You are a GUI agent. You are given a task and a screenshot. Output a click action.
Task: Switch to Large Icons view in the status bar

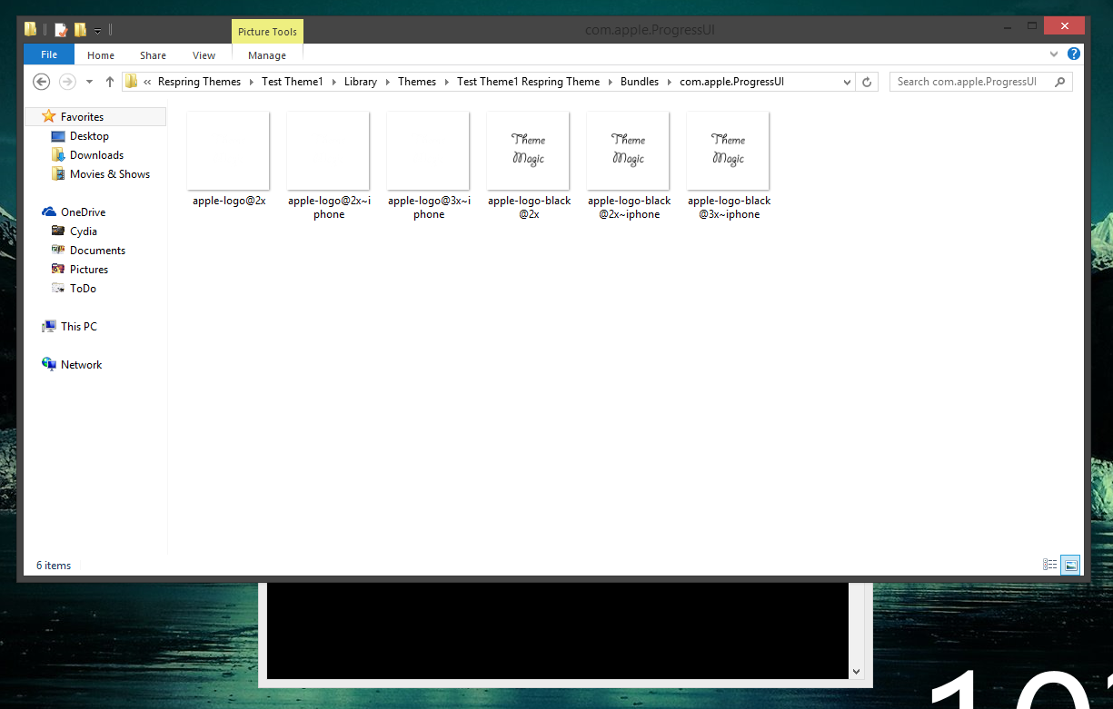click(x=1071, y=565)
